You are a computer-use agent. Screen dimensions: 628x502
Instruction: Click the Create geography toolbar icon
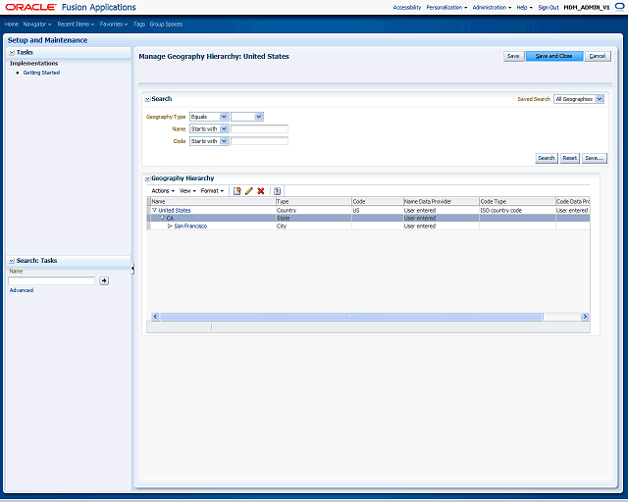coord(237,191)
